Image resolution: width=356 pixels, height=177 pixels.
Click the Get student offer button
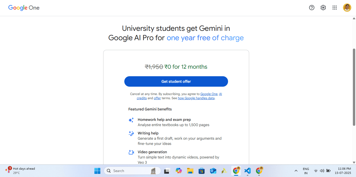[176, 81]
